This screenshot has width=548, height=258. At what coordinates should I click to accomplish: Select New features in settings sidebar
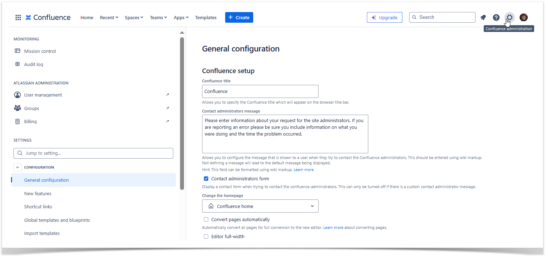point(38,193)
